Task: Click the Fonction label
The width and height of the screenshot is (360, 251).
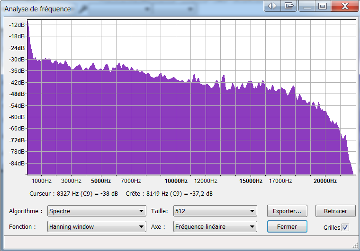Action: 23,227
